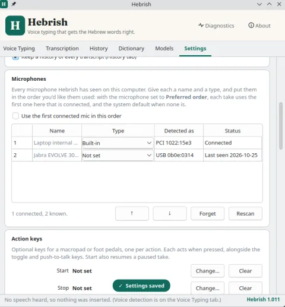Click the Connected status cell
The width and height of the screenshot is (285, 307).
point(232,143)
